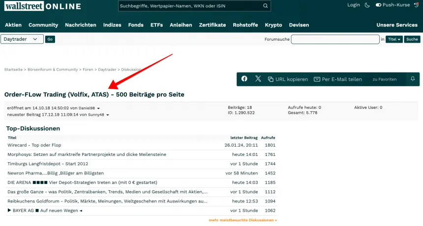This screenshot has height=226, width=423.
Task: Share thread on Facebook
Action: coord(244,79)
